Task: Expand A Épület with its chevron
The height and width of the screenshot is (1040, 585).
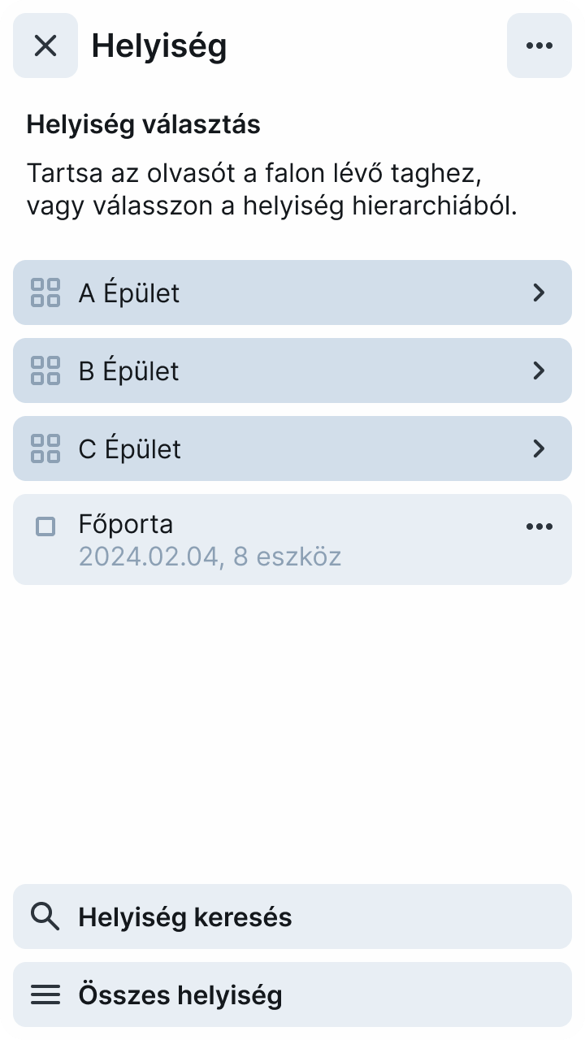Action: tap(539, 292)
